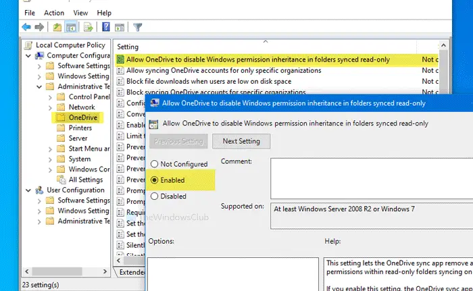Screen dimensions: 473x291
Task: Select the Server tree item
Action: (x=78, y=138)
